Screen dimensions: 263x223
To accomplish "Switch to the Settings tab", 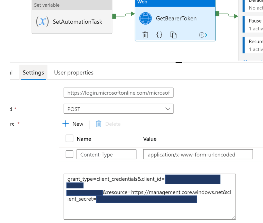I will point(33,73).
